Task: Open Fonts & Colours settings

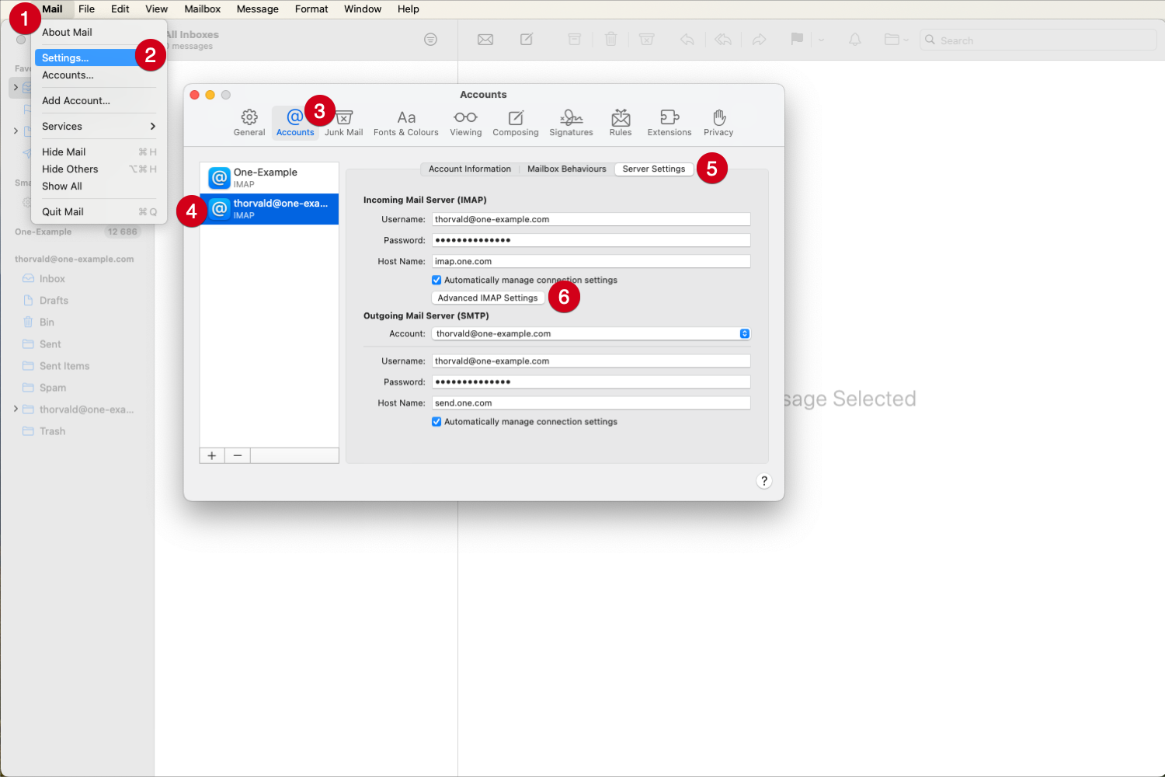Action: point(405,122)
